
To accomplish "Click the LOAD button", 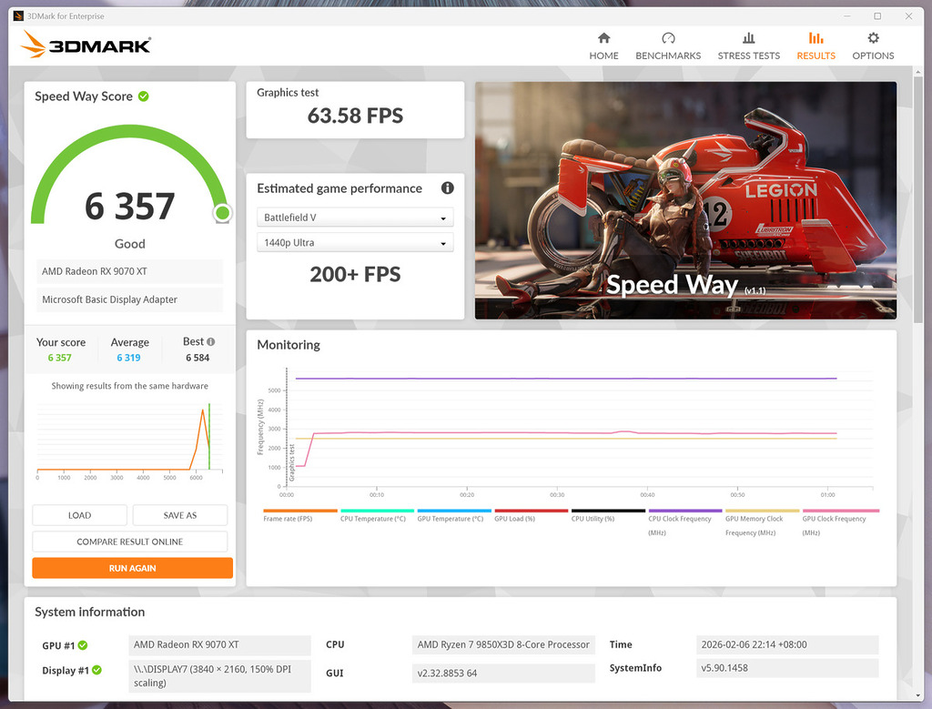I will coord(79,514).
